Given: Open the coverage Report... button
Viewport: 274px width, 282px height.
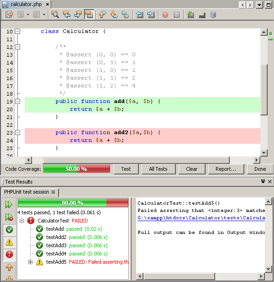Looking at the screenshot, I should [226, 169].
